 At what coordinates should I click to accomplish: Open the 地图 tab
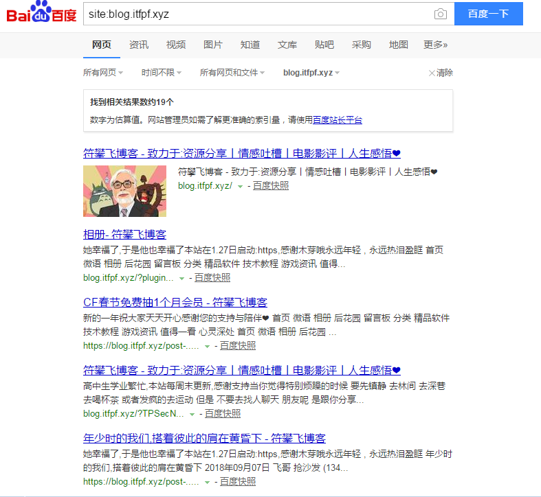point(399,45)
